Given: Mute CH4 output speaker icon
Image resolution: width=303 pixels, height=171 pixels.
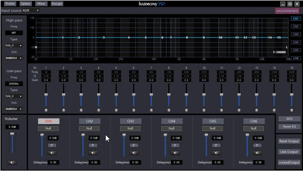Looking at the screenshot, I should [175, 153].
